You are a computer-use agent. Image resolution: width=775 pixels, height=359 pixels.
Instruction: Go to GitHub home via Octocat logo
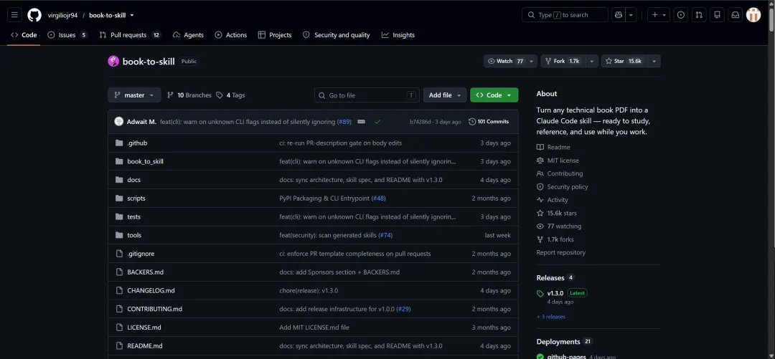(34, 15)
